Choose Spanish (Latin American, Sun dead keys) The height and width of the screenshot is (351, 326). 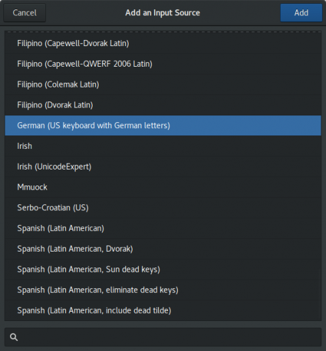click(x=163, y=270)
